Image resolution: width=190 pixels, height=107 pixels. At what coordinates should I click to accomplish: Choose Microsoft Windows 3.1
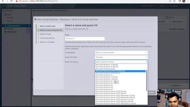(104, 75)
